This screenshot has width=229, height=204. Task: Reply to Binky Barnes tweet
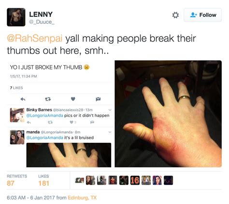29,122
